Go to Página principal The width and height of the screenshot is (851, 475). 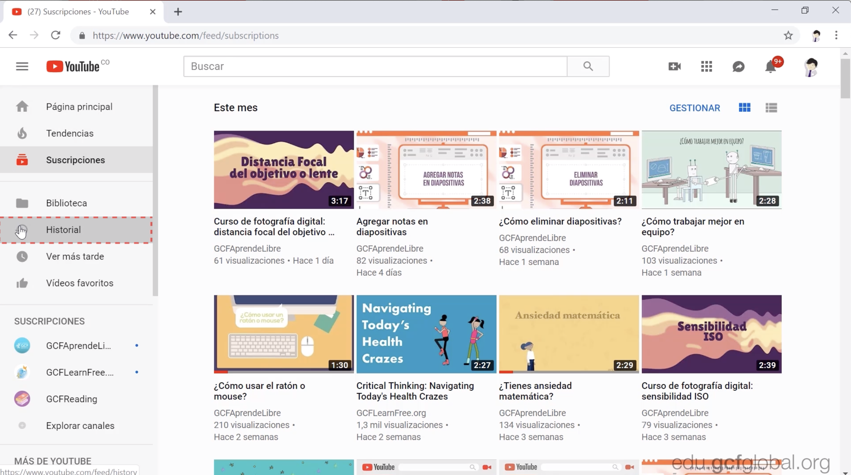tap(76, 107)
